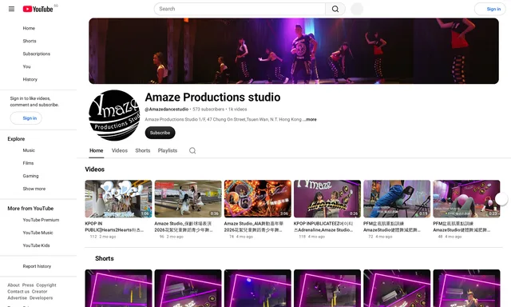The image size is (511, 307).
Task: Click Contact us footer link
Action: (18, 291)
